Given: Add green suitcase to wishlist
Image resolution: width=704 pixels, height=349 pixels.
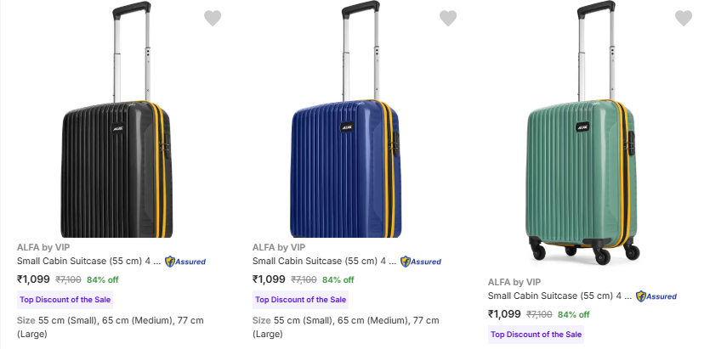Looking at the screenshot, I should point(684,18).
